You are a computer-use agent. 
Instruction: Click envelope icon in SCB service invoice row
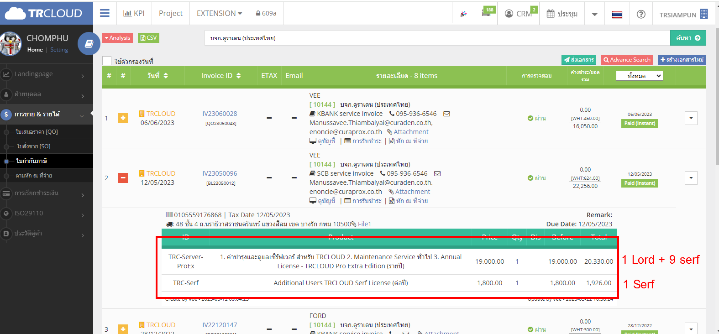coord(437,173)
